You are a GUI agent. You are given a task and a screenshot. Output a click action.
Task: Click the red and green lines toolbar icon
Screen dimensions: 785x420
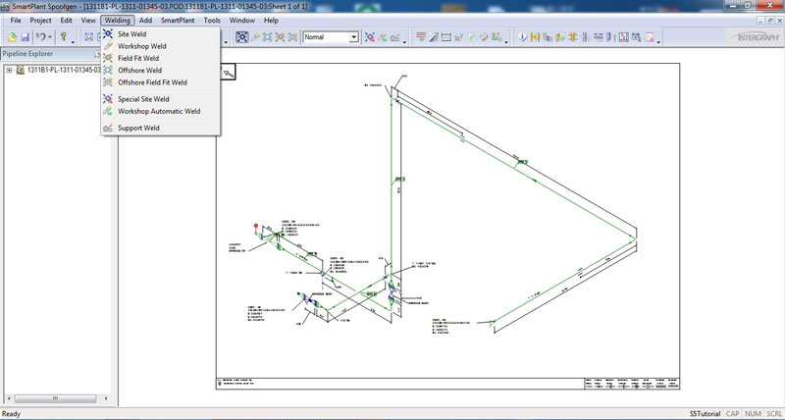click(x=421, y=37)
